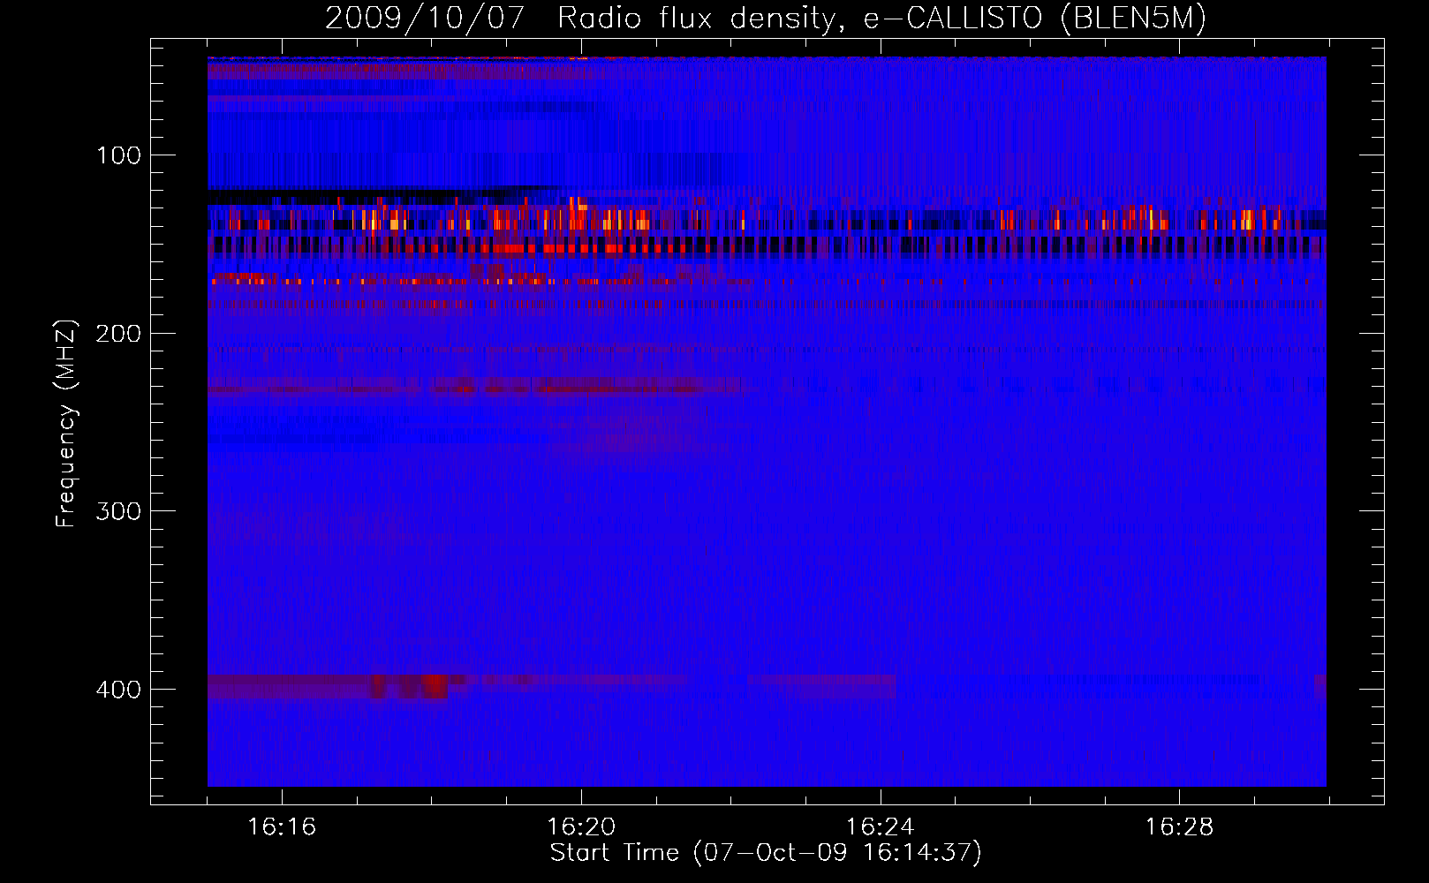Click the 16:28 time tick label
The image size is (1429, 883).
point(1180,826)
